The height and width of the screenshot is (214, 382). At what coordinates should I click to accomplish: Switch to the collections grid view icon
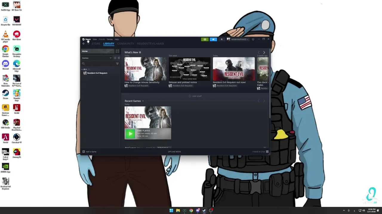tap(117, 51)
